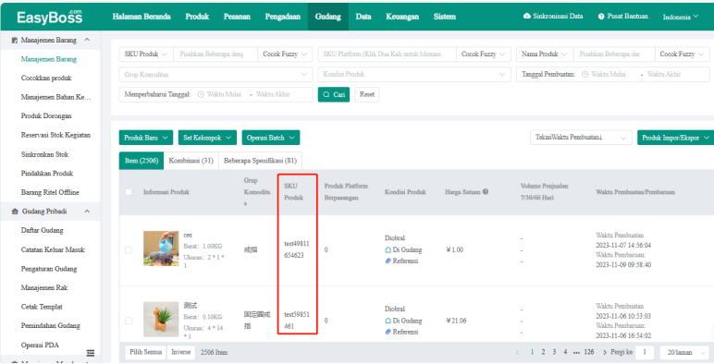Screen dimensions: 714x364
Task: Open Tekan Waktu Pembuatan sort dropdown
Action: point(581,138)
